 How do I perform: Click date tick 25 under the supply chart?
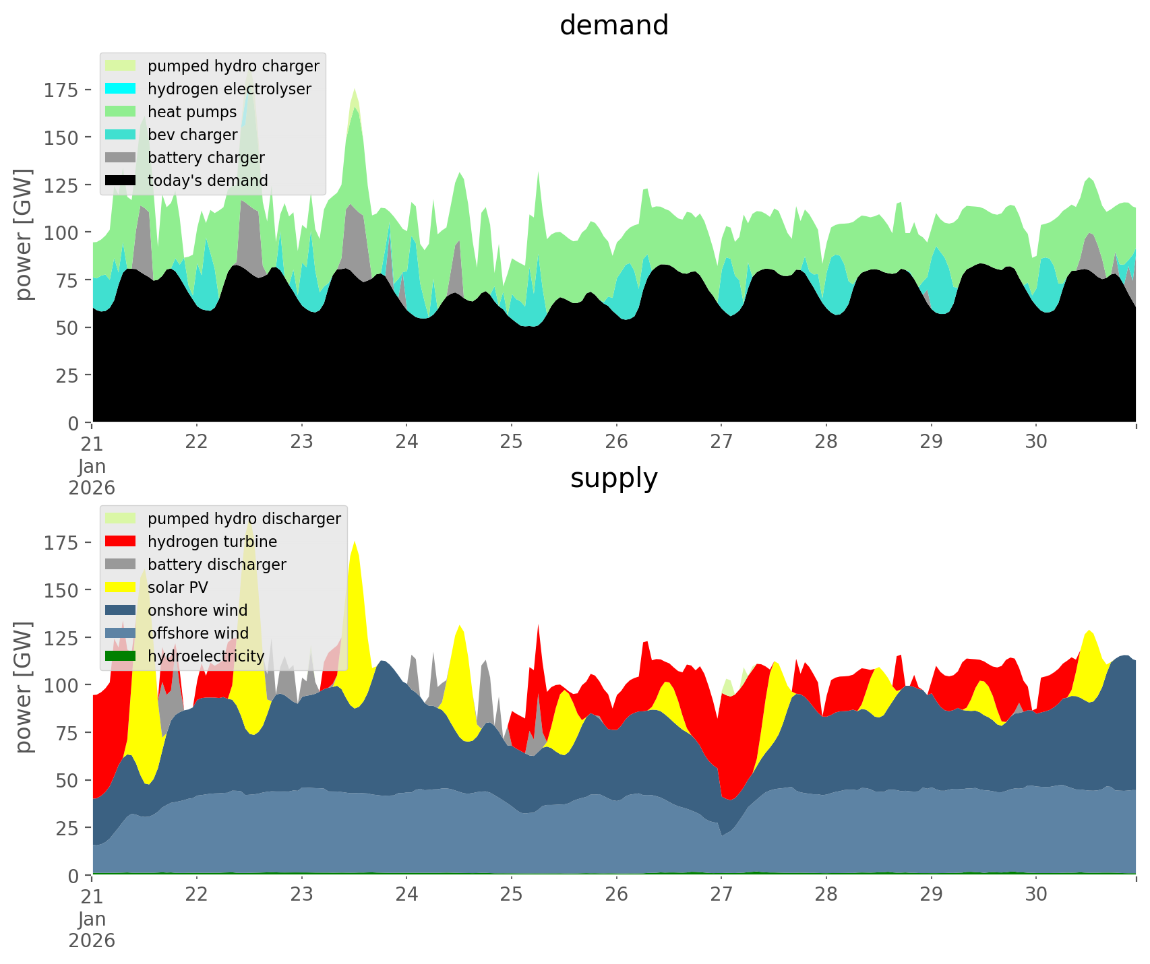pos(511,895)
